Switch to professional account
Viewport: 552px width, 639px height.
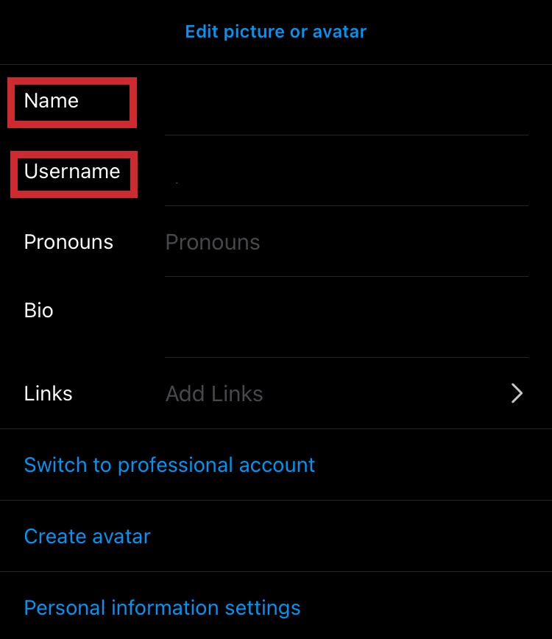[x=169, y=465]
